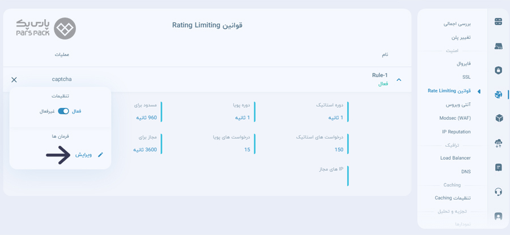510x235 pixels.
Task: Select قوانین Rate Limiting in the menu
Action: (449, 91)
